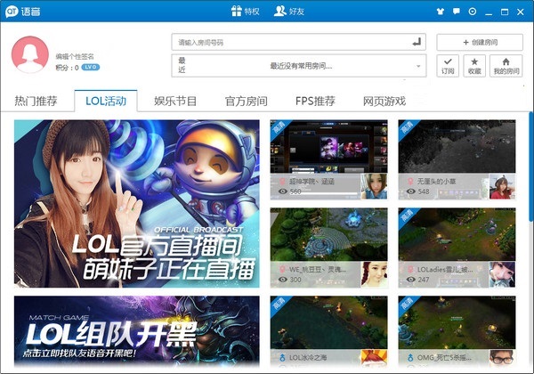534x374 pixels.
Task: Click the eye icon beside 247
Action: coord(410,280)
